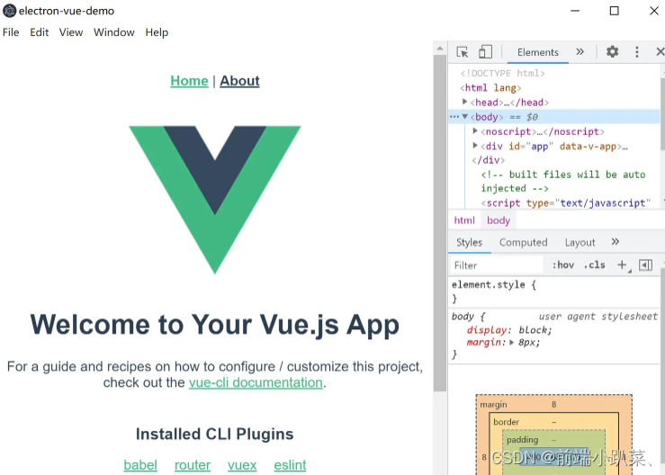This screenshot has width=665, height=475.
Task: Select body in the breadcrumb bar
Action: 499,220
